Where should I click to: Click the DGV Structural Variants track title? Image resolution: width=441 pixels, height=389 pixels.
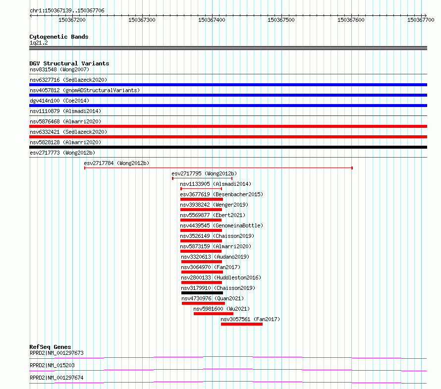[x=69, y=63]
